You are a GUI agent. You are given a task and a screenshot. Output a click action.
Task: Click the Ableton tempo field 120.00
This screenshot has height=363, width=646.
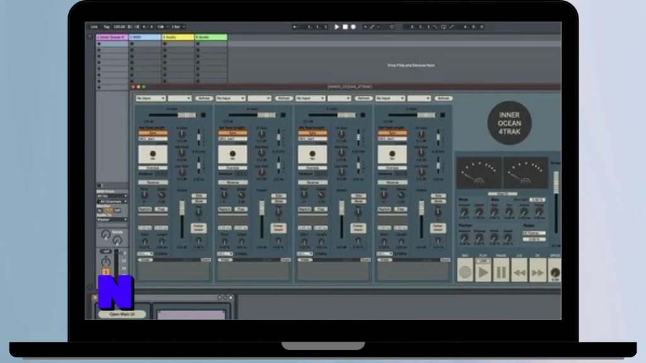coord(119,26)
